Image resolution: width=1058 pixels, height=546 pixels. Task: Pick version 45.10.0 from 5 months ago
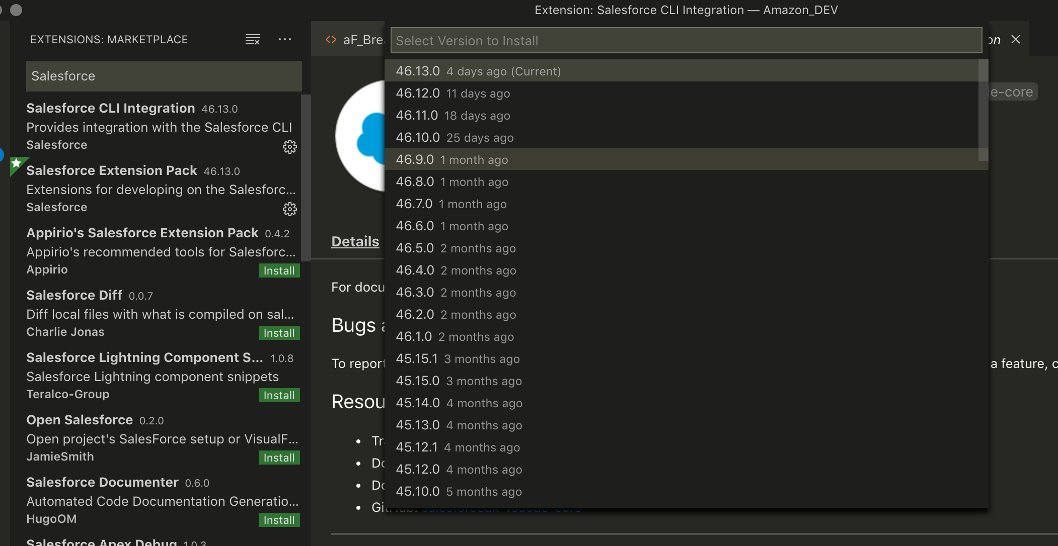pos(686,491)
